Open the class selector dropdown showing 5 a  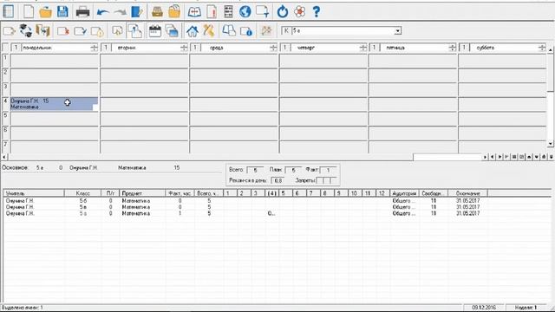click(397, 31)
